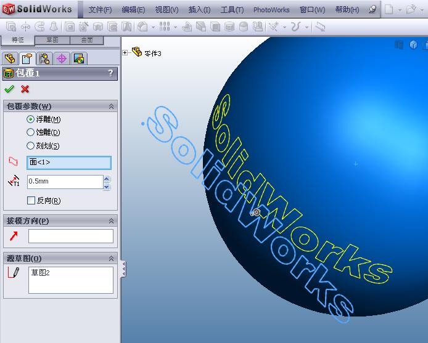Click the Dome toolbar icon
Image resolution: width=428 pixels, height=343 pixels.
(x=244, y=26)
